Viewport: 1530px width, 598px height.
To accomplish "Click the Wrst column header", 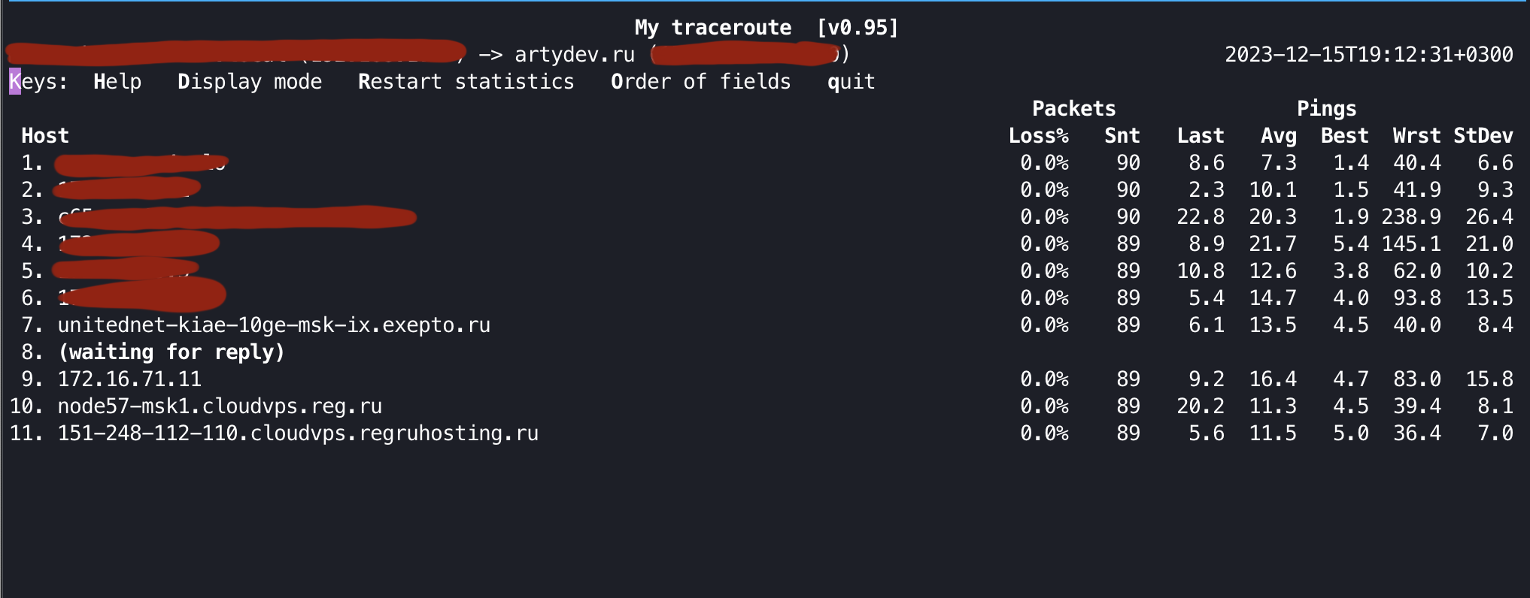I will [x=1416, y=135].
